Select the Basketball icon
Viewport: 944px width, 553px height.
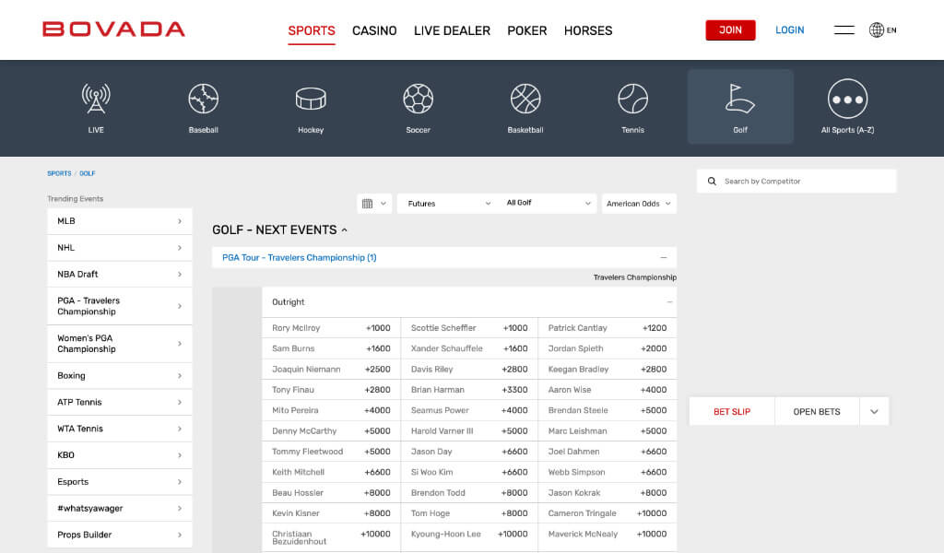pyautogui.click(x=525, y=99)
